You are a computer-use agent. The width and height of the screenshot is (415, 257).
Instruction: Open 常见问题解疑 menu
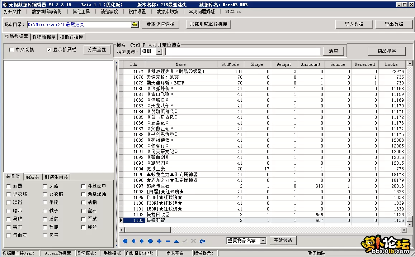(202, 11)
